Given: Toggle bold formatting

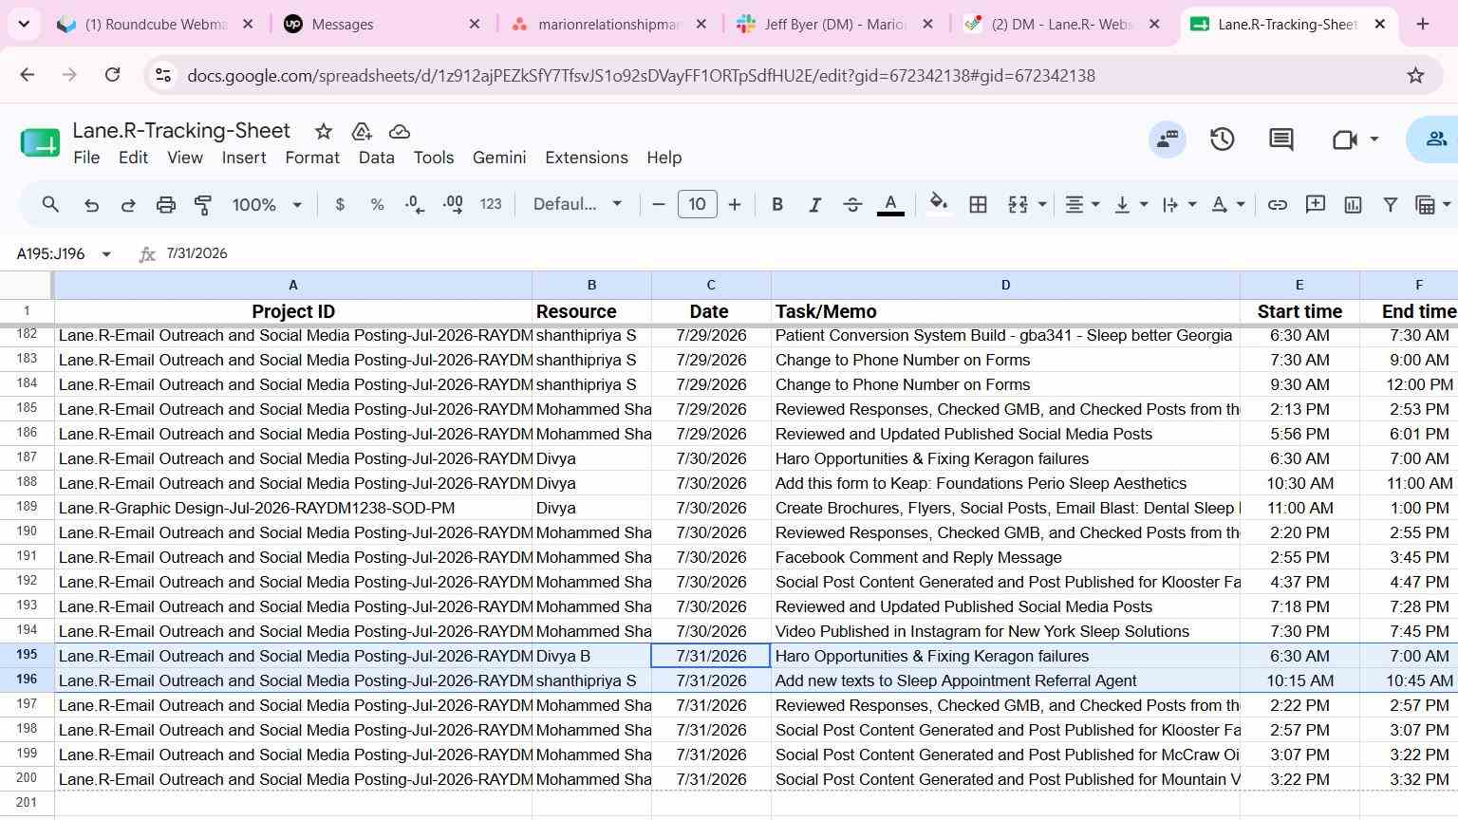Looking at the screenshot, I should (777, 204).
